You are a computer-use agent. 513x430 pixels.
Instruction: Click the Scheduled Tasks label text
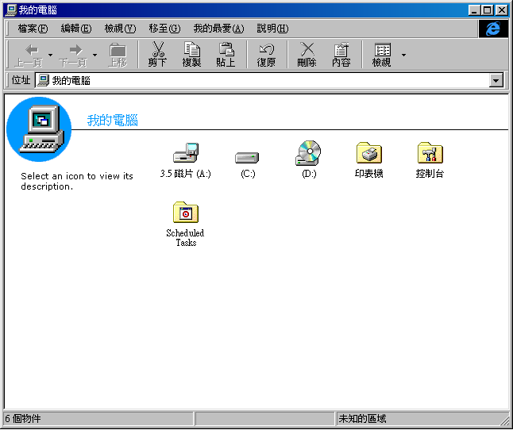click(x=186, y=237)
